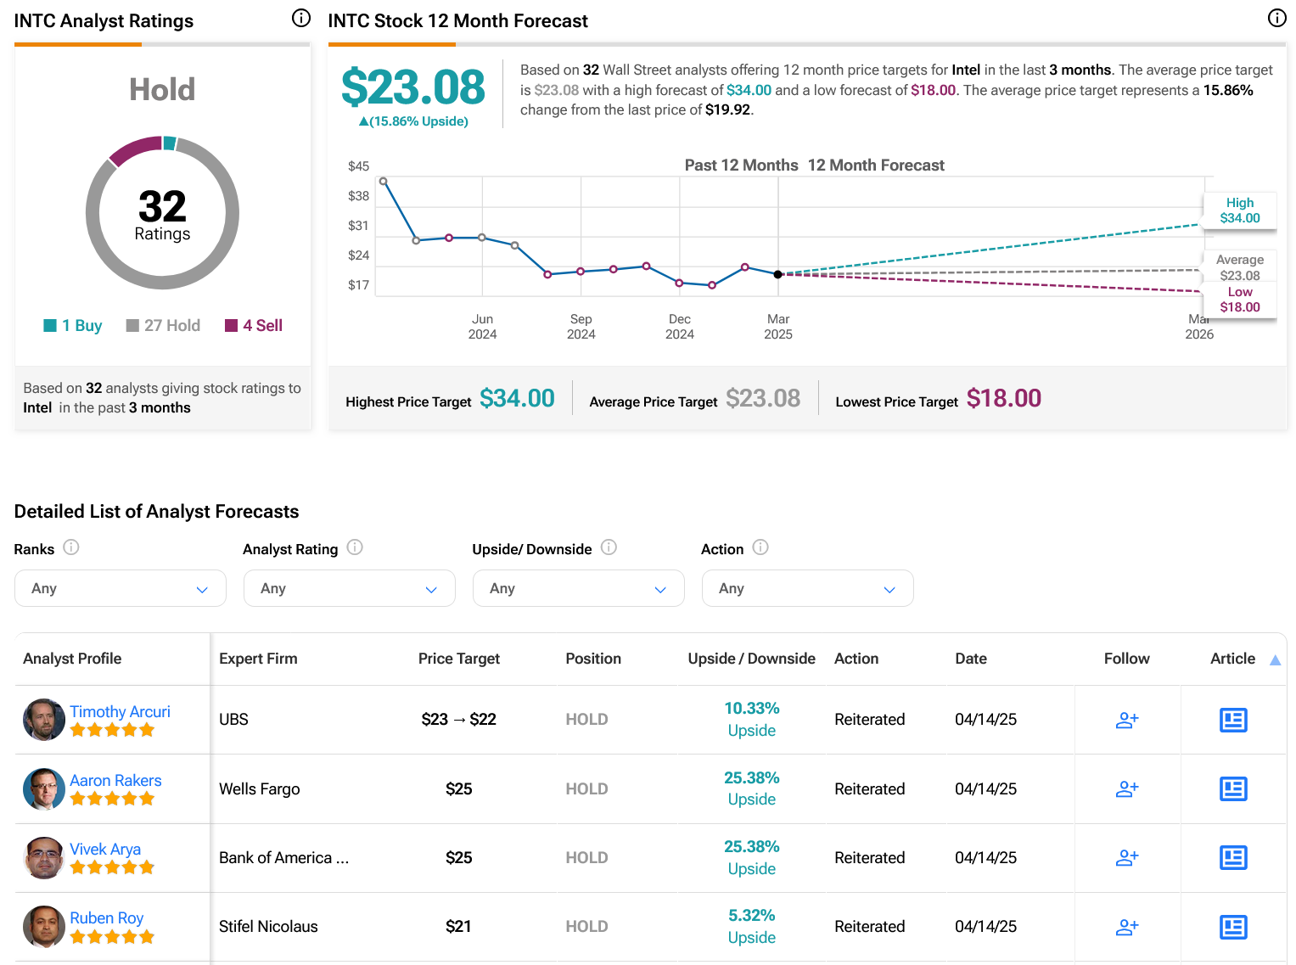Screen dimensions: 1296x965
Task: Open info tooltip next to Analyst Rating filter
Action: tap(355, 547)
